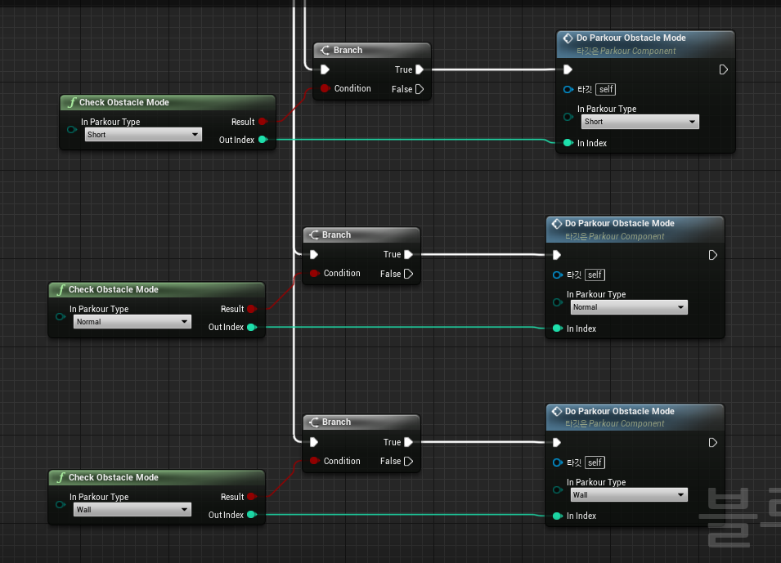The image size is (781, 563).
Task: Click Condition pin on bottom Branch node
Action: (314, 461)
